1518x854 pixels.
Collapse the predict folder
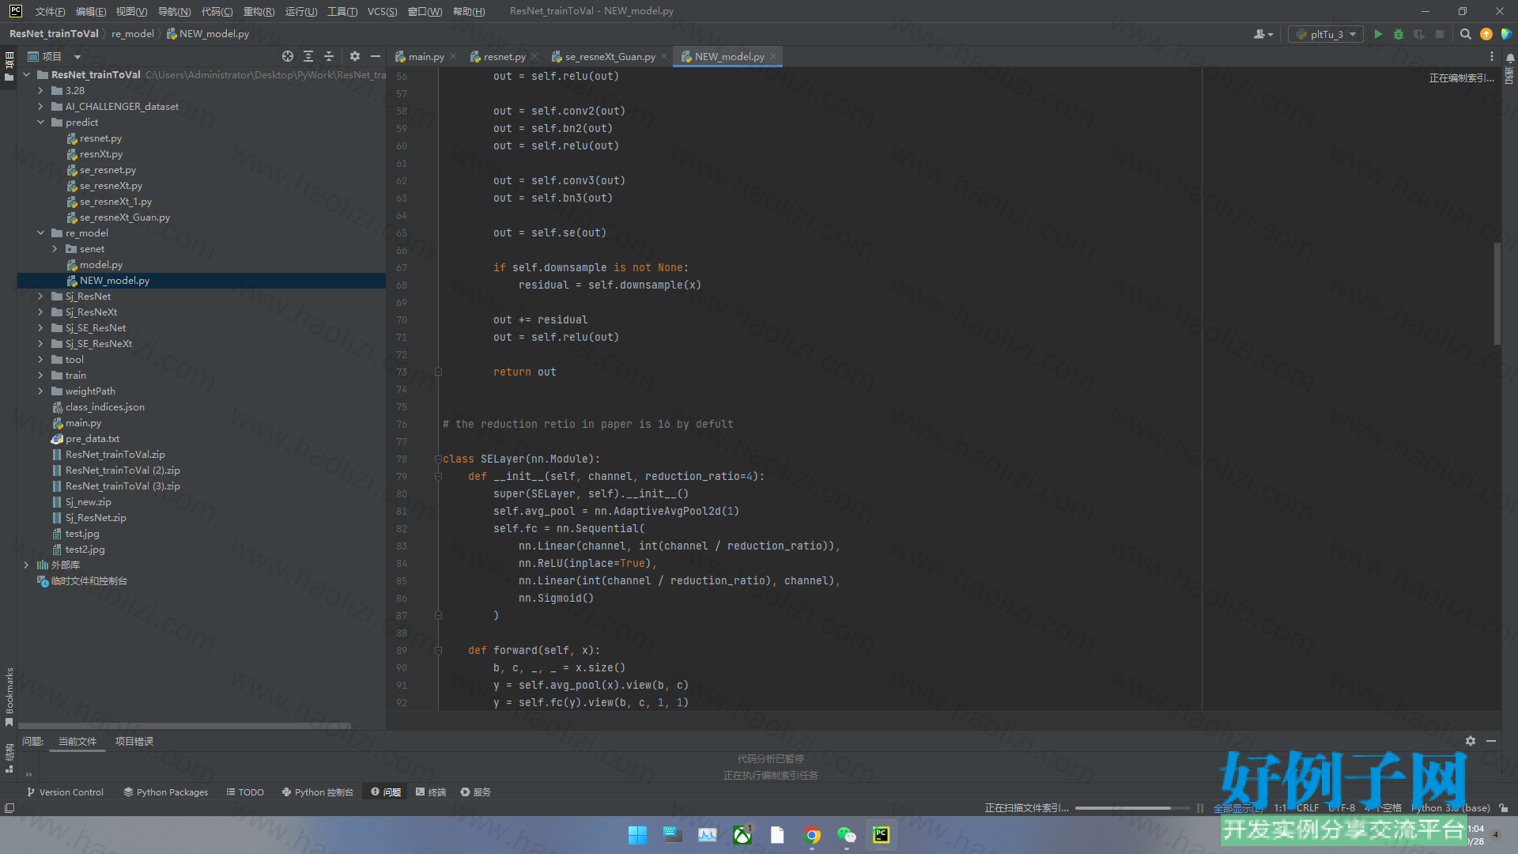click(x=40, y=123)
